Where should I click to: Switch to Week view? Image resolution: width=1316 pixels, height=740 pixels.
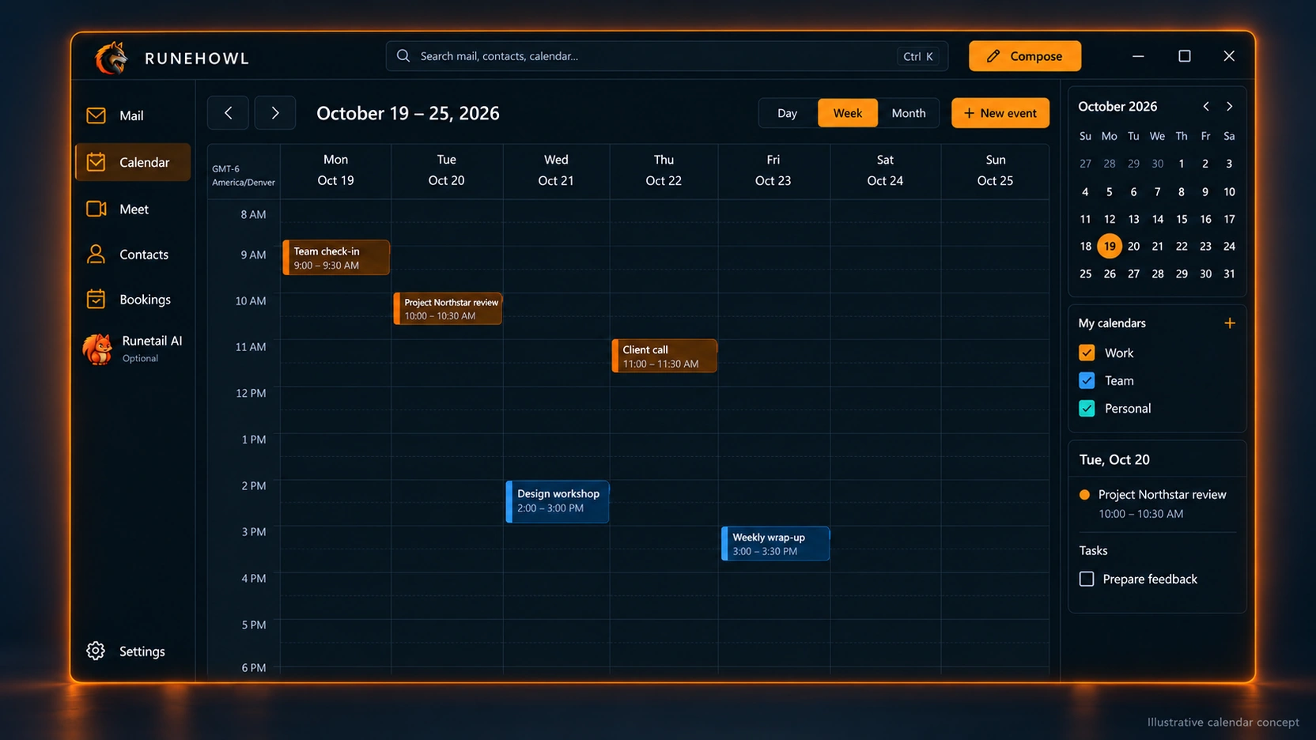click(847, 113)
